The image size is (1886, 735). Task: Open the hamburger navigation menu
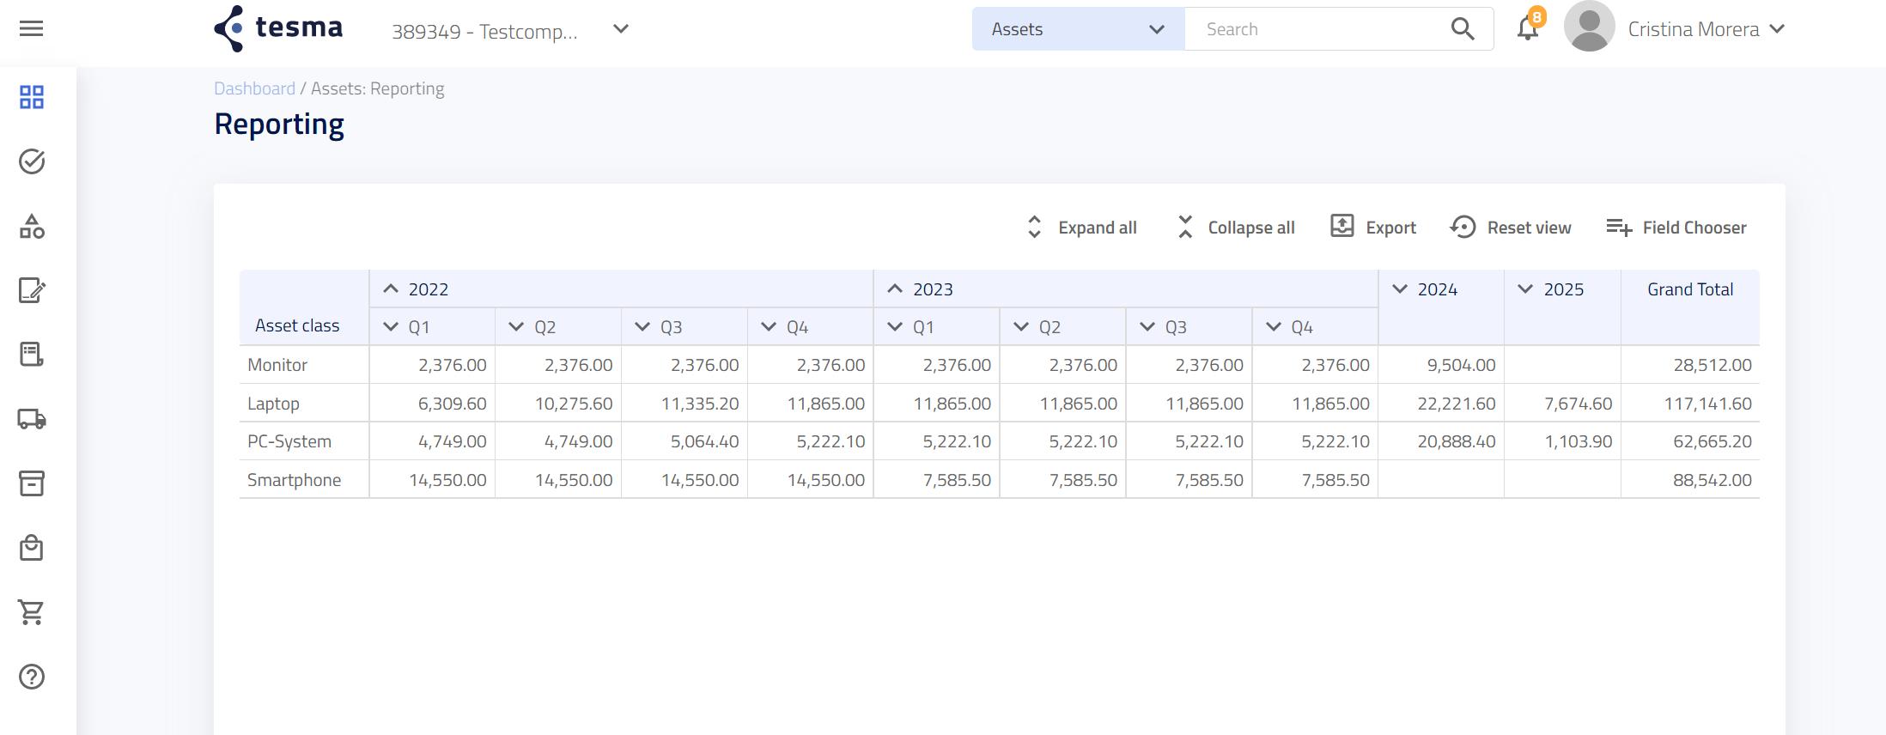pyautogui.click(x=31, y=28)
